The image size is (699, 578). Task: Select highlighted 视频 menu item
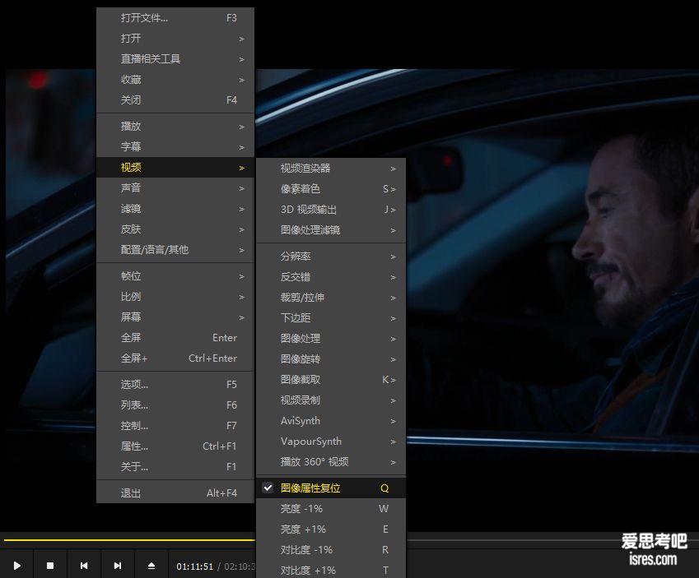pyautogui.click(x=175, y=168)
